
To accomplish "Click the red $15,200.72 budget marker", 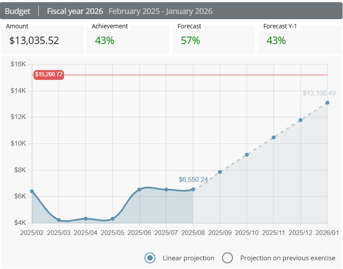I will (x=49, y=75).
